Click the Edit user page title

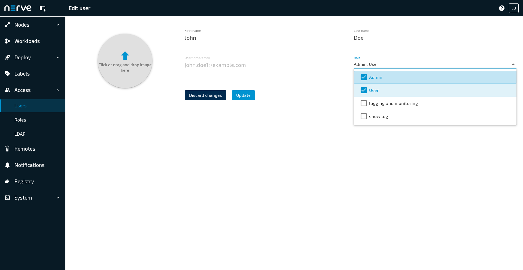[80, 8]
